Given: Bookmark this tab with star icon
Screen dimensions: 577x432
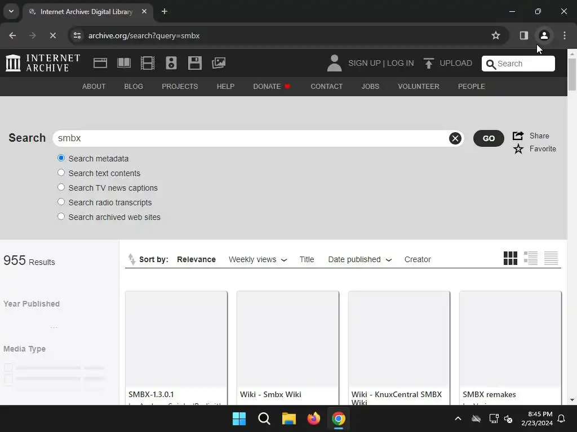Looking at the screenshot, I should coord(496,35).
